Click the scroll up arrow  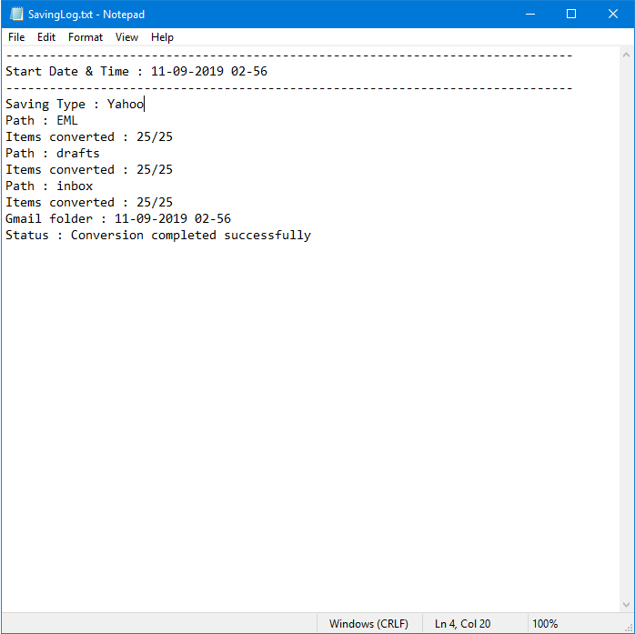click(x=626, y=55)
